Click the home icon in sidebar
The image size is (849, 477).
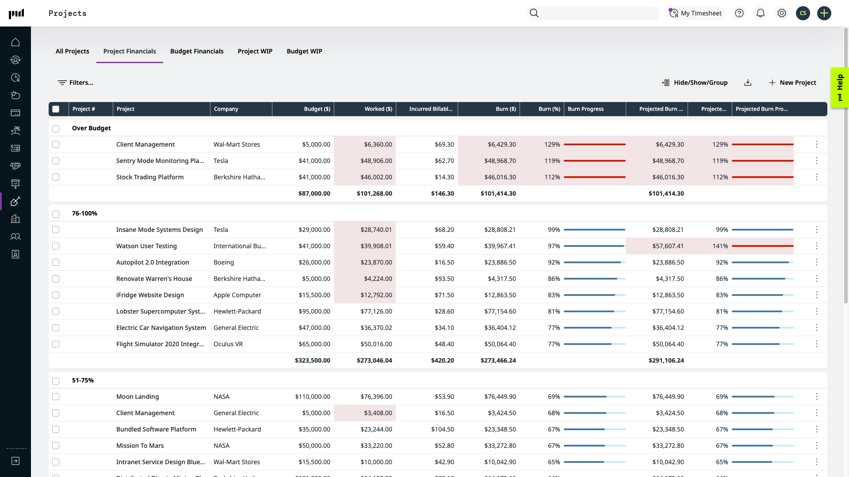coord(15,42)
